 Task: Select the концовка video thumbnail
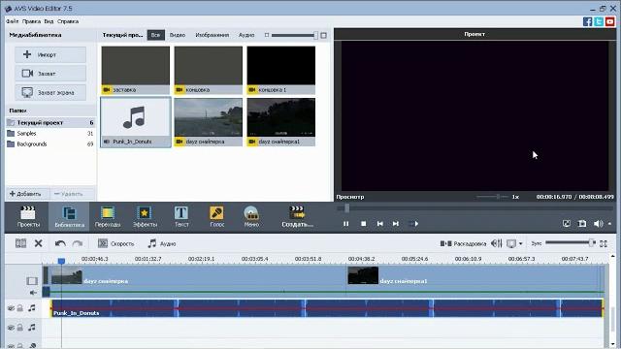click(x=209, y=70)
